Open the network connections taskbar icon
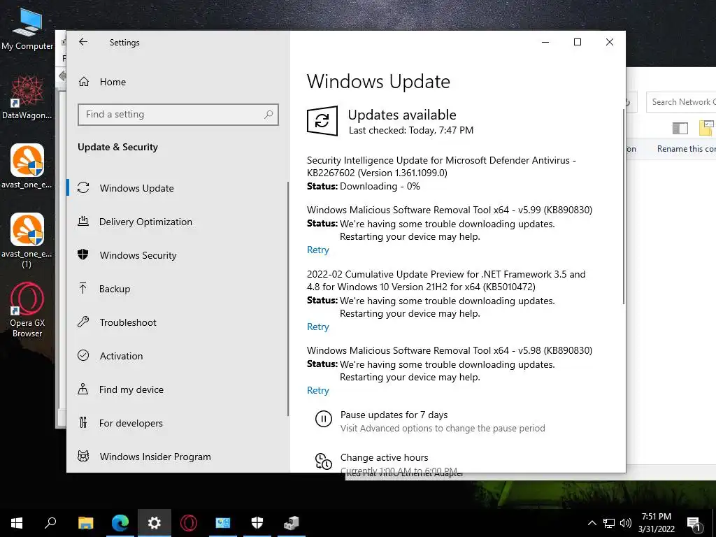 coord(292,523)
